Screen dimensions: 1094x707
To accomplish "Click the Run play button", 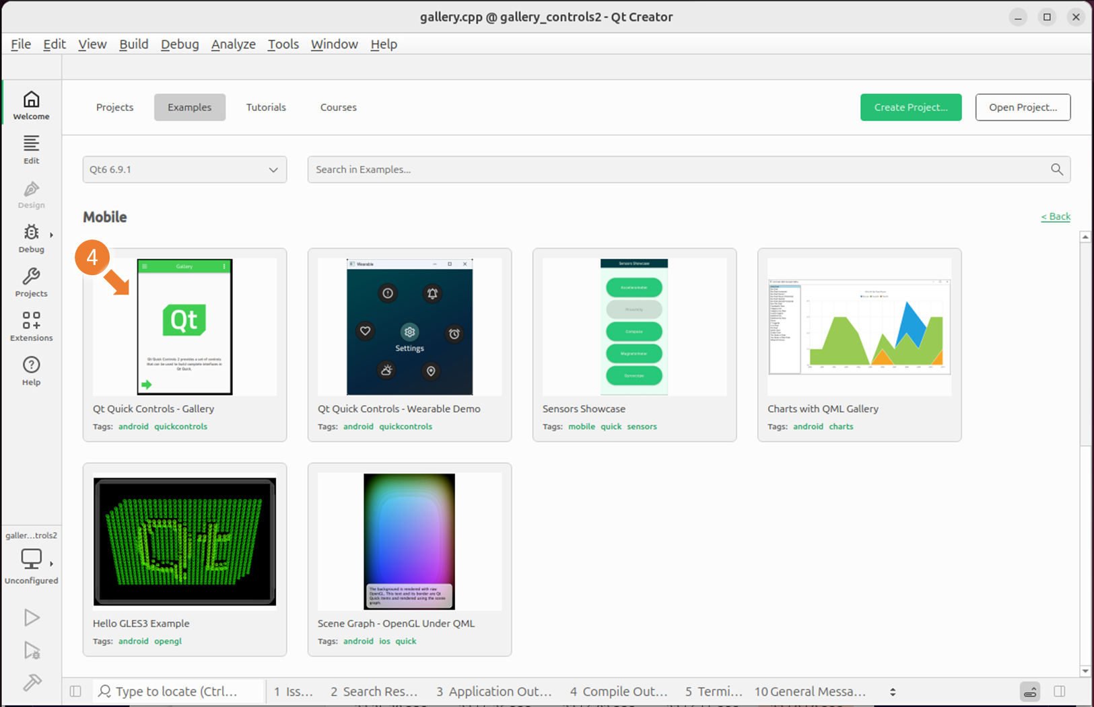I will [x=31, y=618].
